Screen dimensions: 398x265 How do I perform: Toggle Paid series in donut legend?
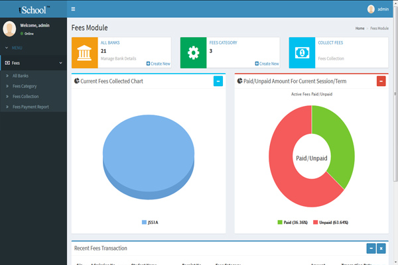click(293, 222)
